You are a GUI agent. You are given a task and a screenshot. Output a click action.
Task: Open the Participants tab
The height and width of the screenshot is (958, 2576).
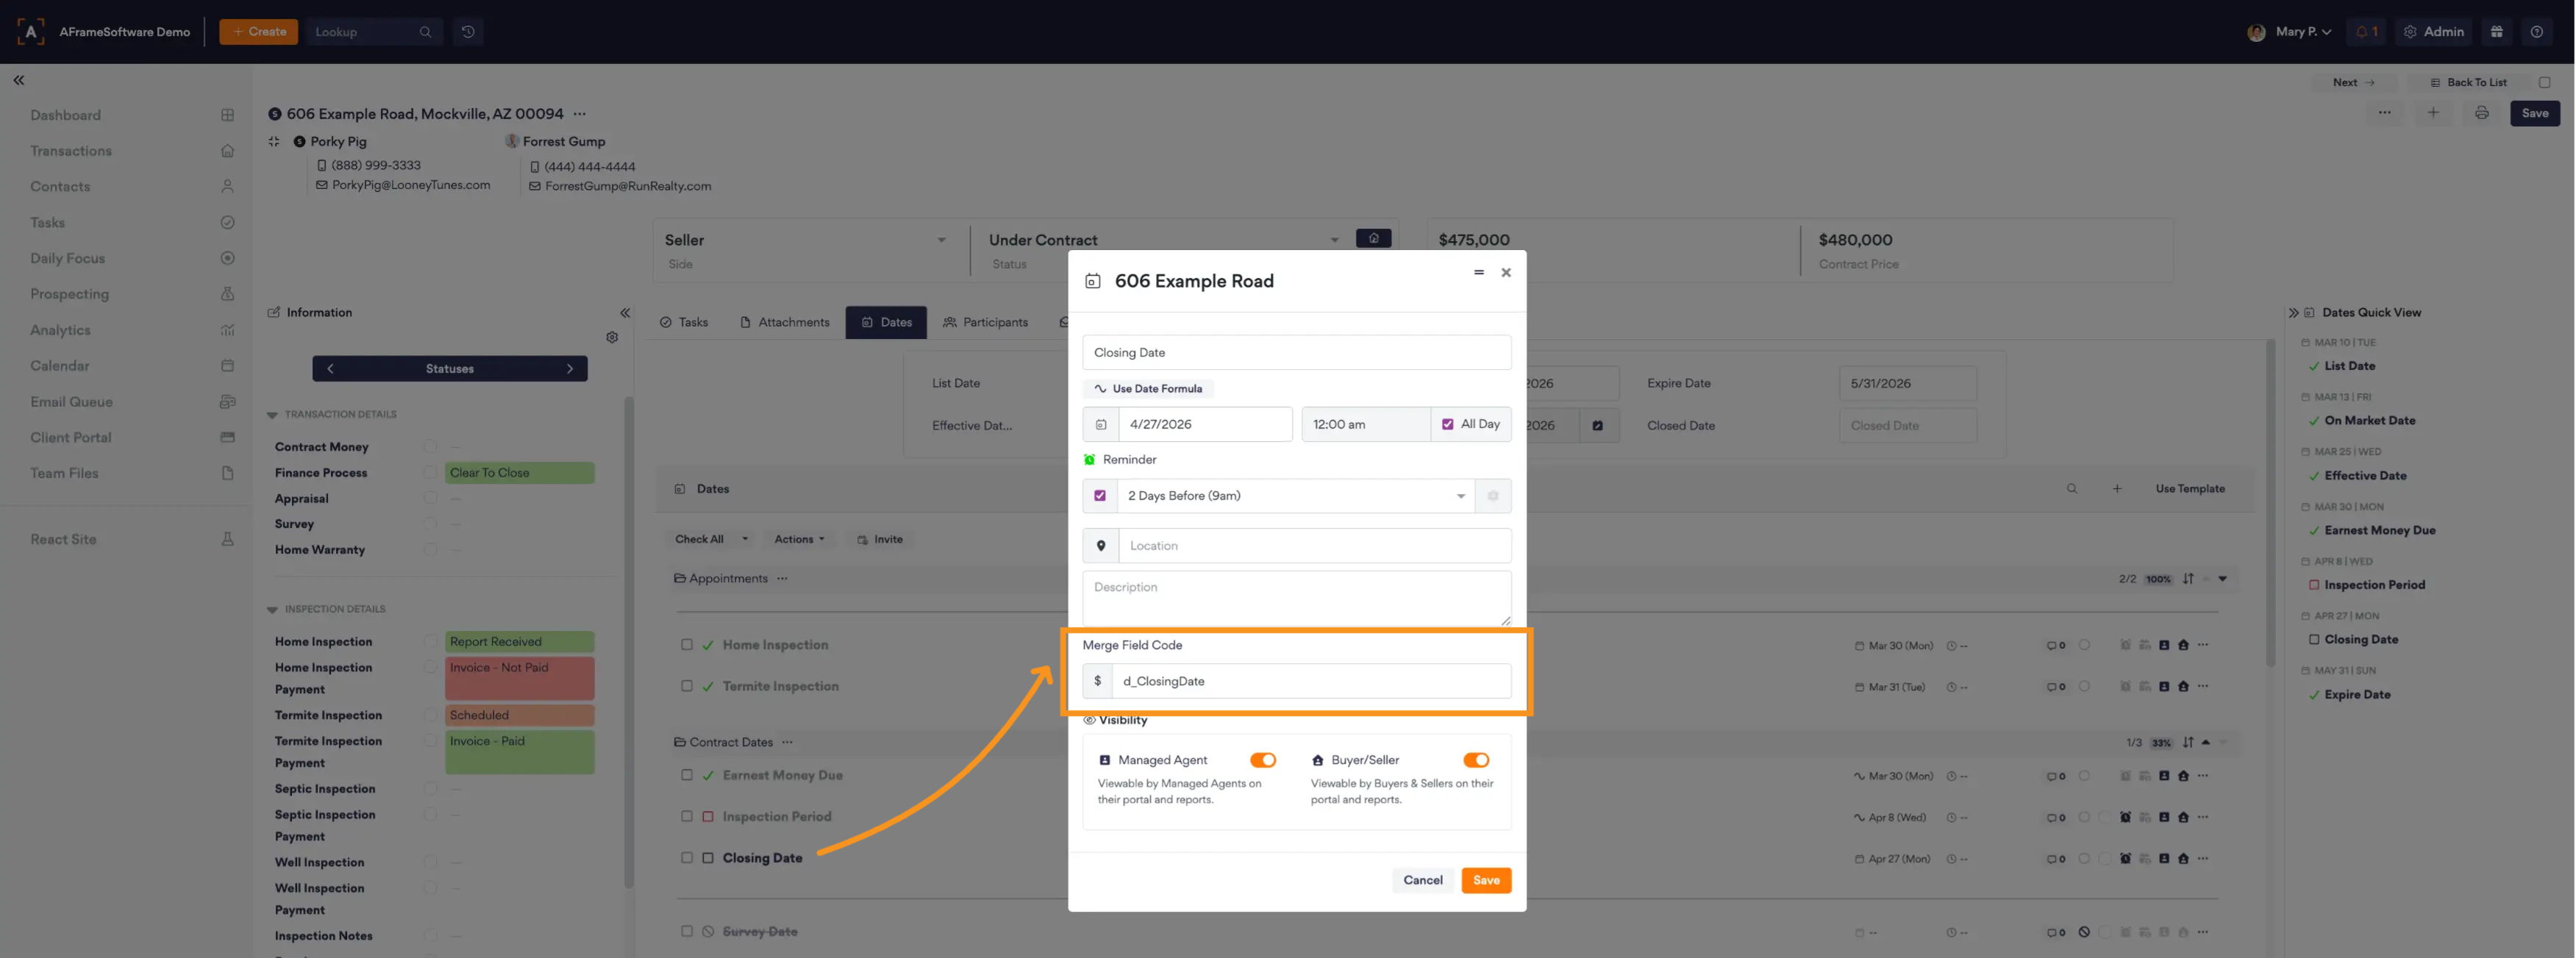point(985,322)
